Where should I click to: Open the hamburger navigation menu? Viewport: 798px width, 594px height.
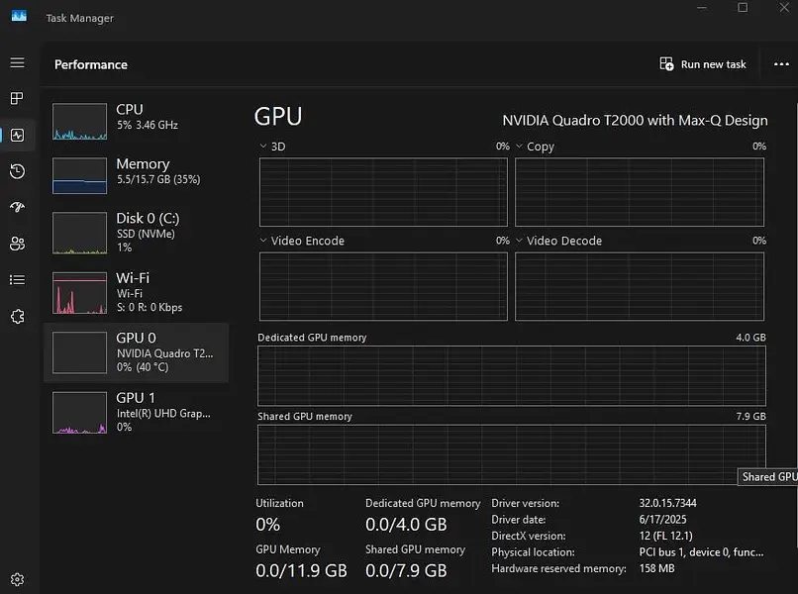(x=17, y=63)
